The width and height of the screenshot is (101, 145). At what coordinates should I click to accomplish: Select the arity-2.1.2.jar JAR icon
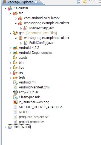pyautogui.click(x=15, y=92)
